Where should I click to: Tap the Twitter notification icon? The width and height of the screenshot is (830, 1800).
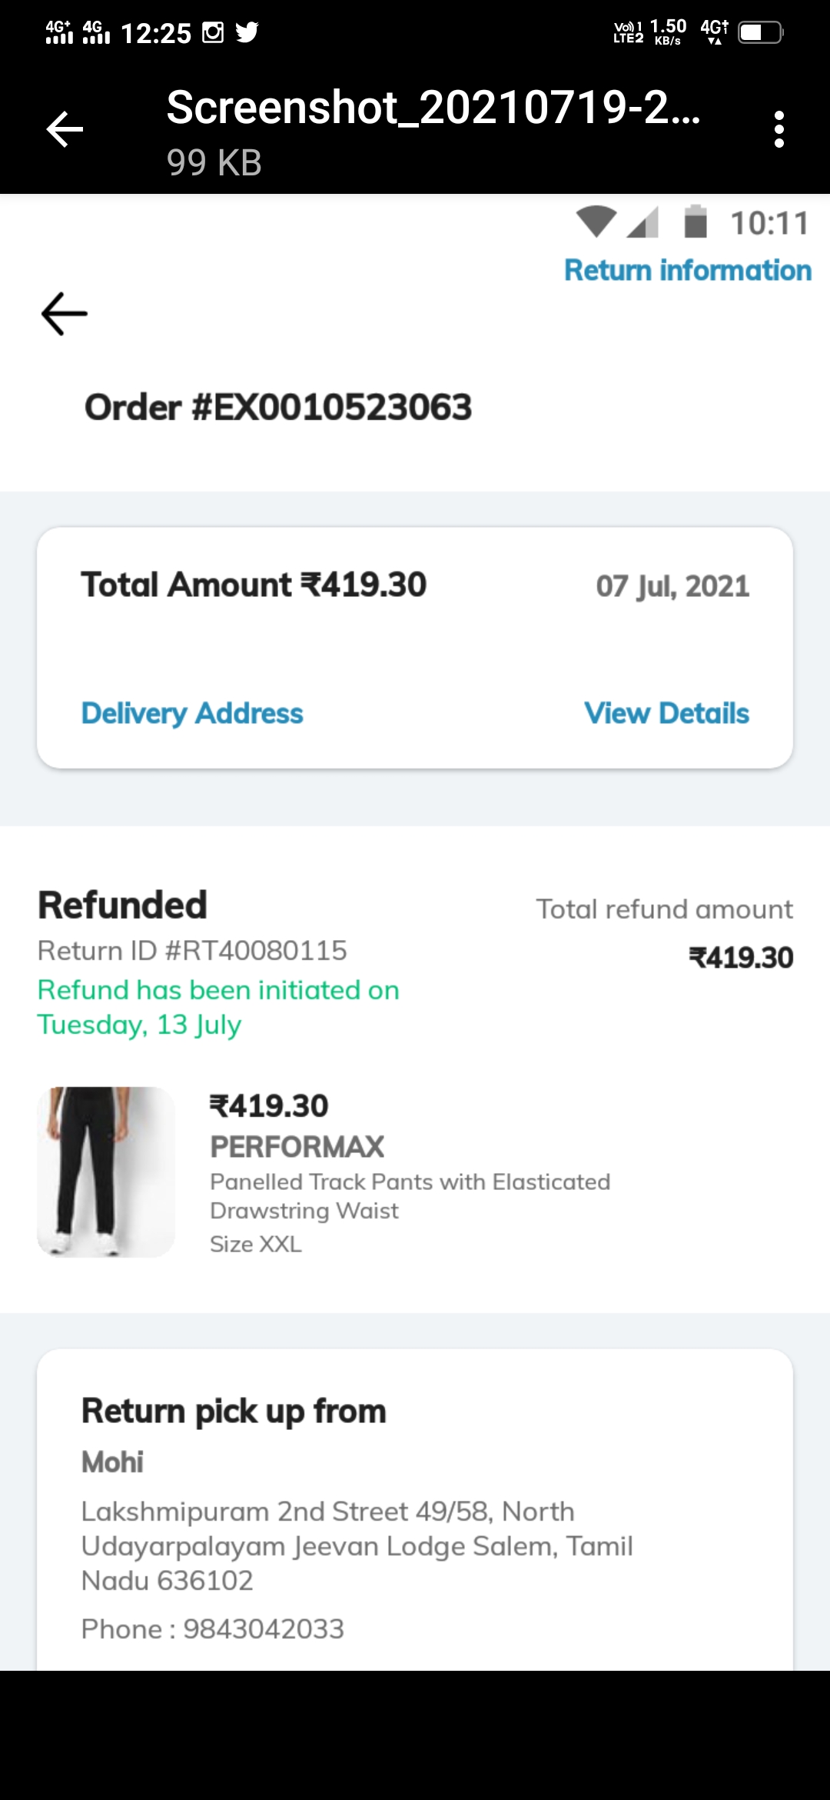tap(247, 32)
